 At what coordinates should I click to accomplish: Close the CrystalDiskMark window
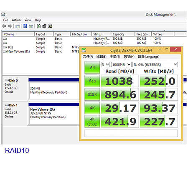(175, 49)
